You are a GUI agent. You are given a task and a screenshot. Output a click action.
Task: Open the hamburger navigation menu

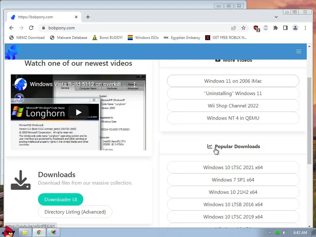click(299, 52)
